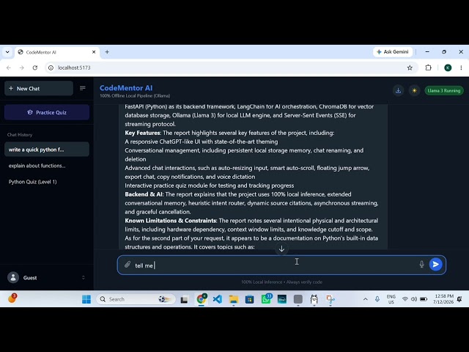This screenshot has width=469, height=352.
Task: Click the Llama 3 Running status badge
Action: 444,90
